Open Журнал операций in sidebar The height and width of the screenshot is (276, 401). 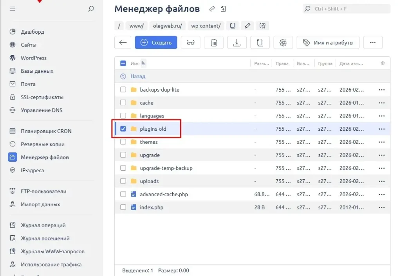coord(43,225)
